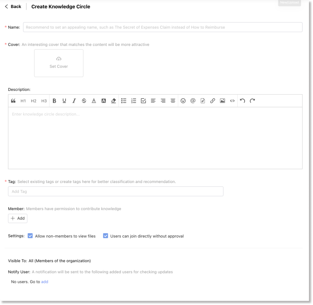Click the @ mention icon
The height and width of the screenshot is (305, 313).
click(193, 101)
